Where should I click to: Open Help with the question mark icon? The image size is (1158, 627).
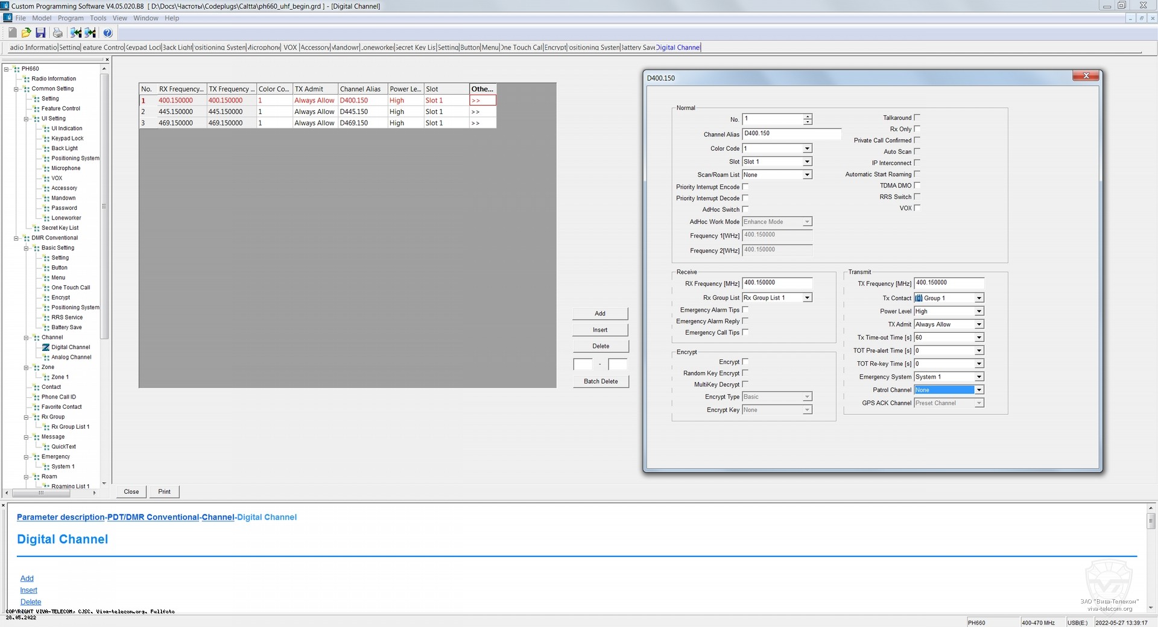coord(107,33)
